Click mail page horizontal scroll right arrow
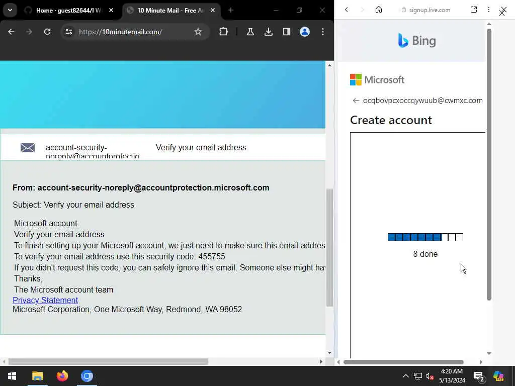Screen dimensions: 515x386 tap(321, 362)
